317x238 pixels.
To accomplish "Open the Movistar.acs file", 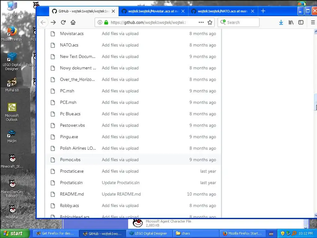I will point(72,33).
